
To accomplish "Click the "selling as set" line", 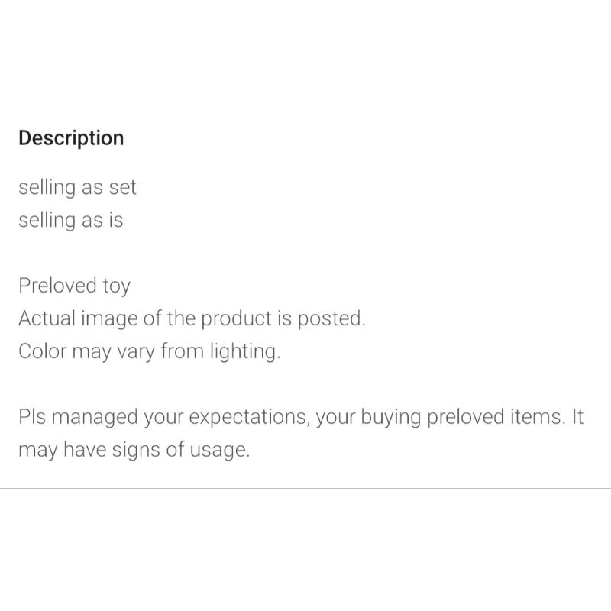I will coord(77,187).
